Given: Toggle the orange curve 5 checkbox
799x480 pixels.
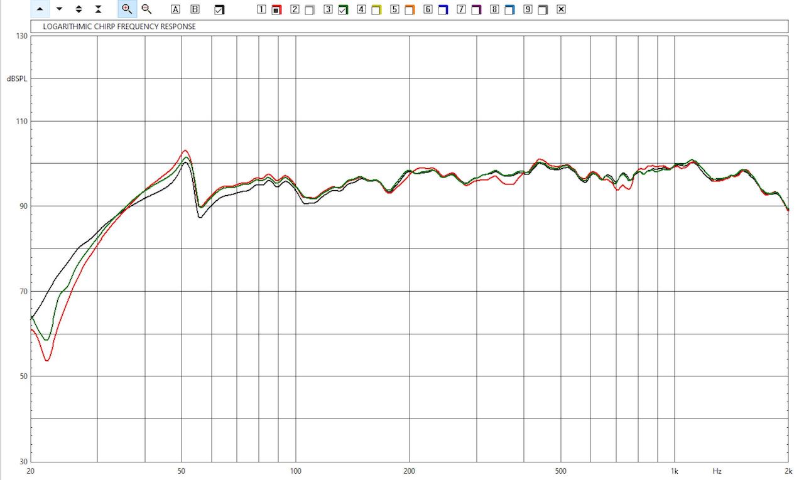Looking at the screenshot, I should click(409, 10).
